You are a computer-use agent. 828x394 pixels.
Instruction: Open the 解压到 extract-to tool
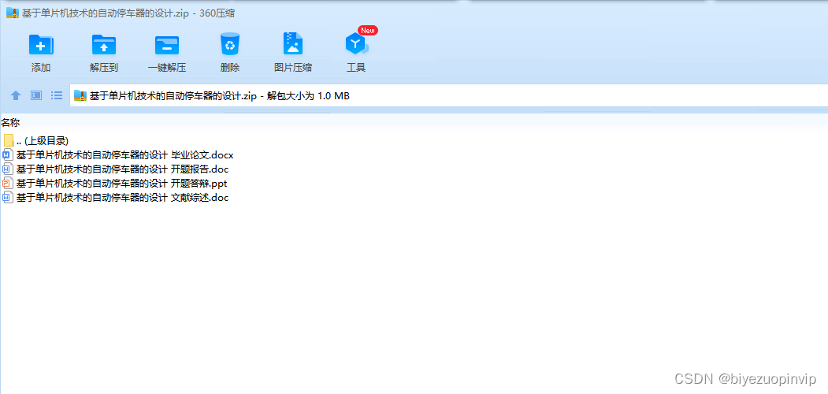click(104, 44)
